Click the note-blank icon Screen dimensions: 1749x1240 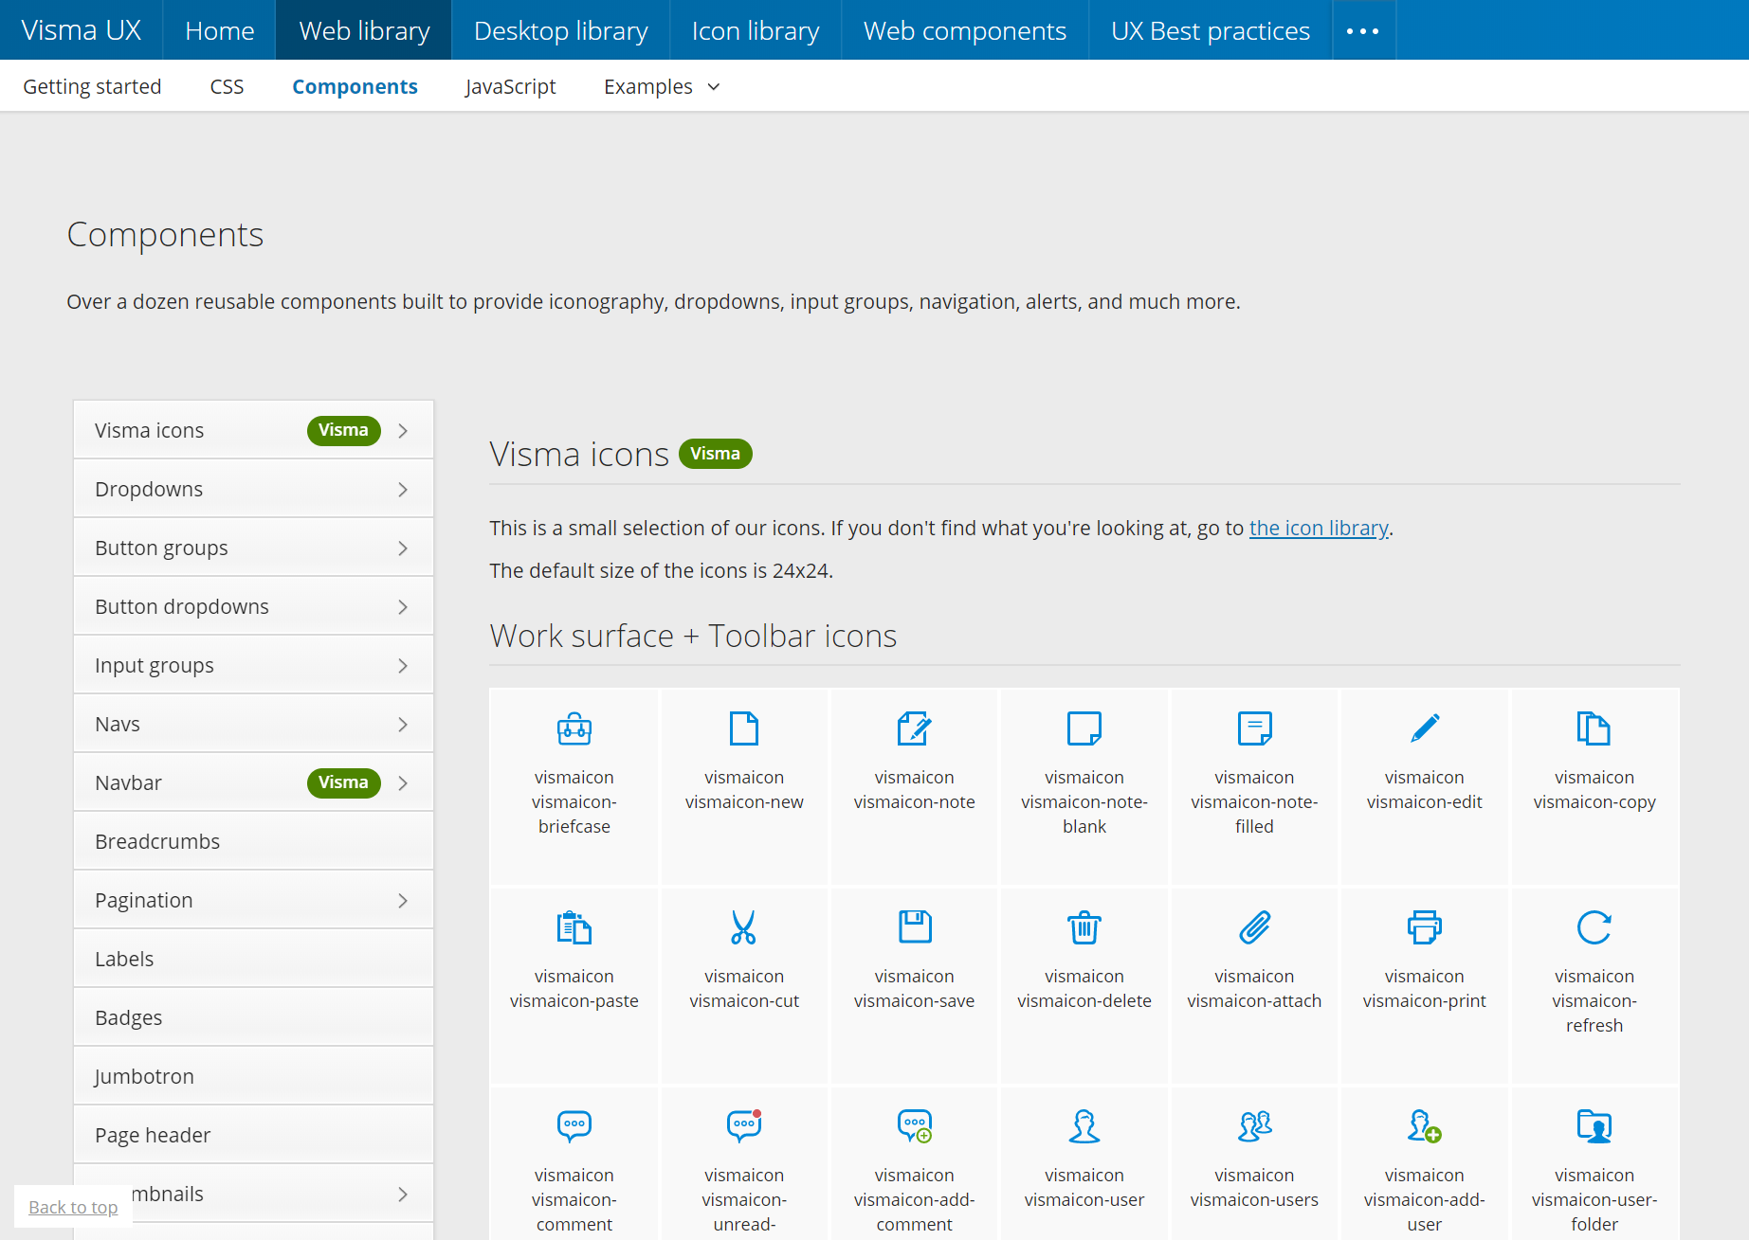1084,728
